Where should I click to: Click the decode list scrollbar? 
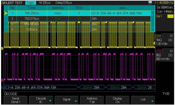(x=153, y=21)
